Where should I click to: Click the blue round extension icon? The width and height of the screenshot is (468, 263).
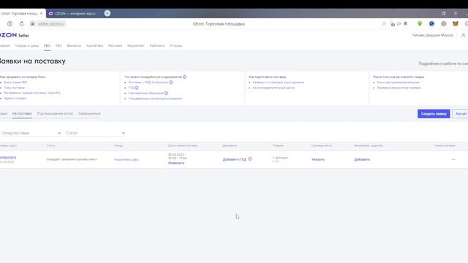tap(431, 23)
